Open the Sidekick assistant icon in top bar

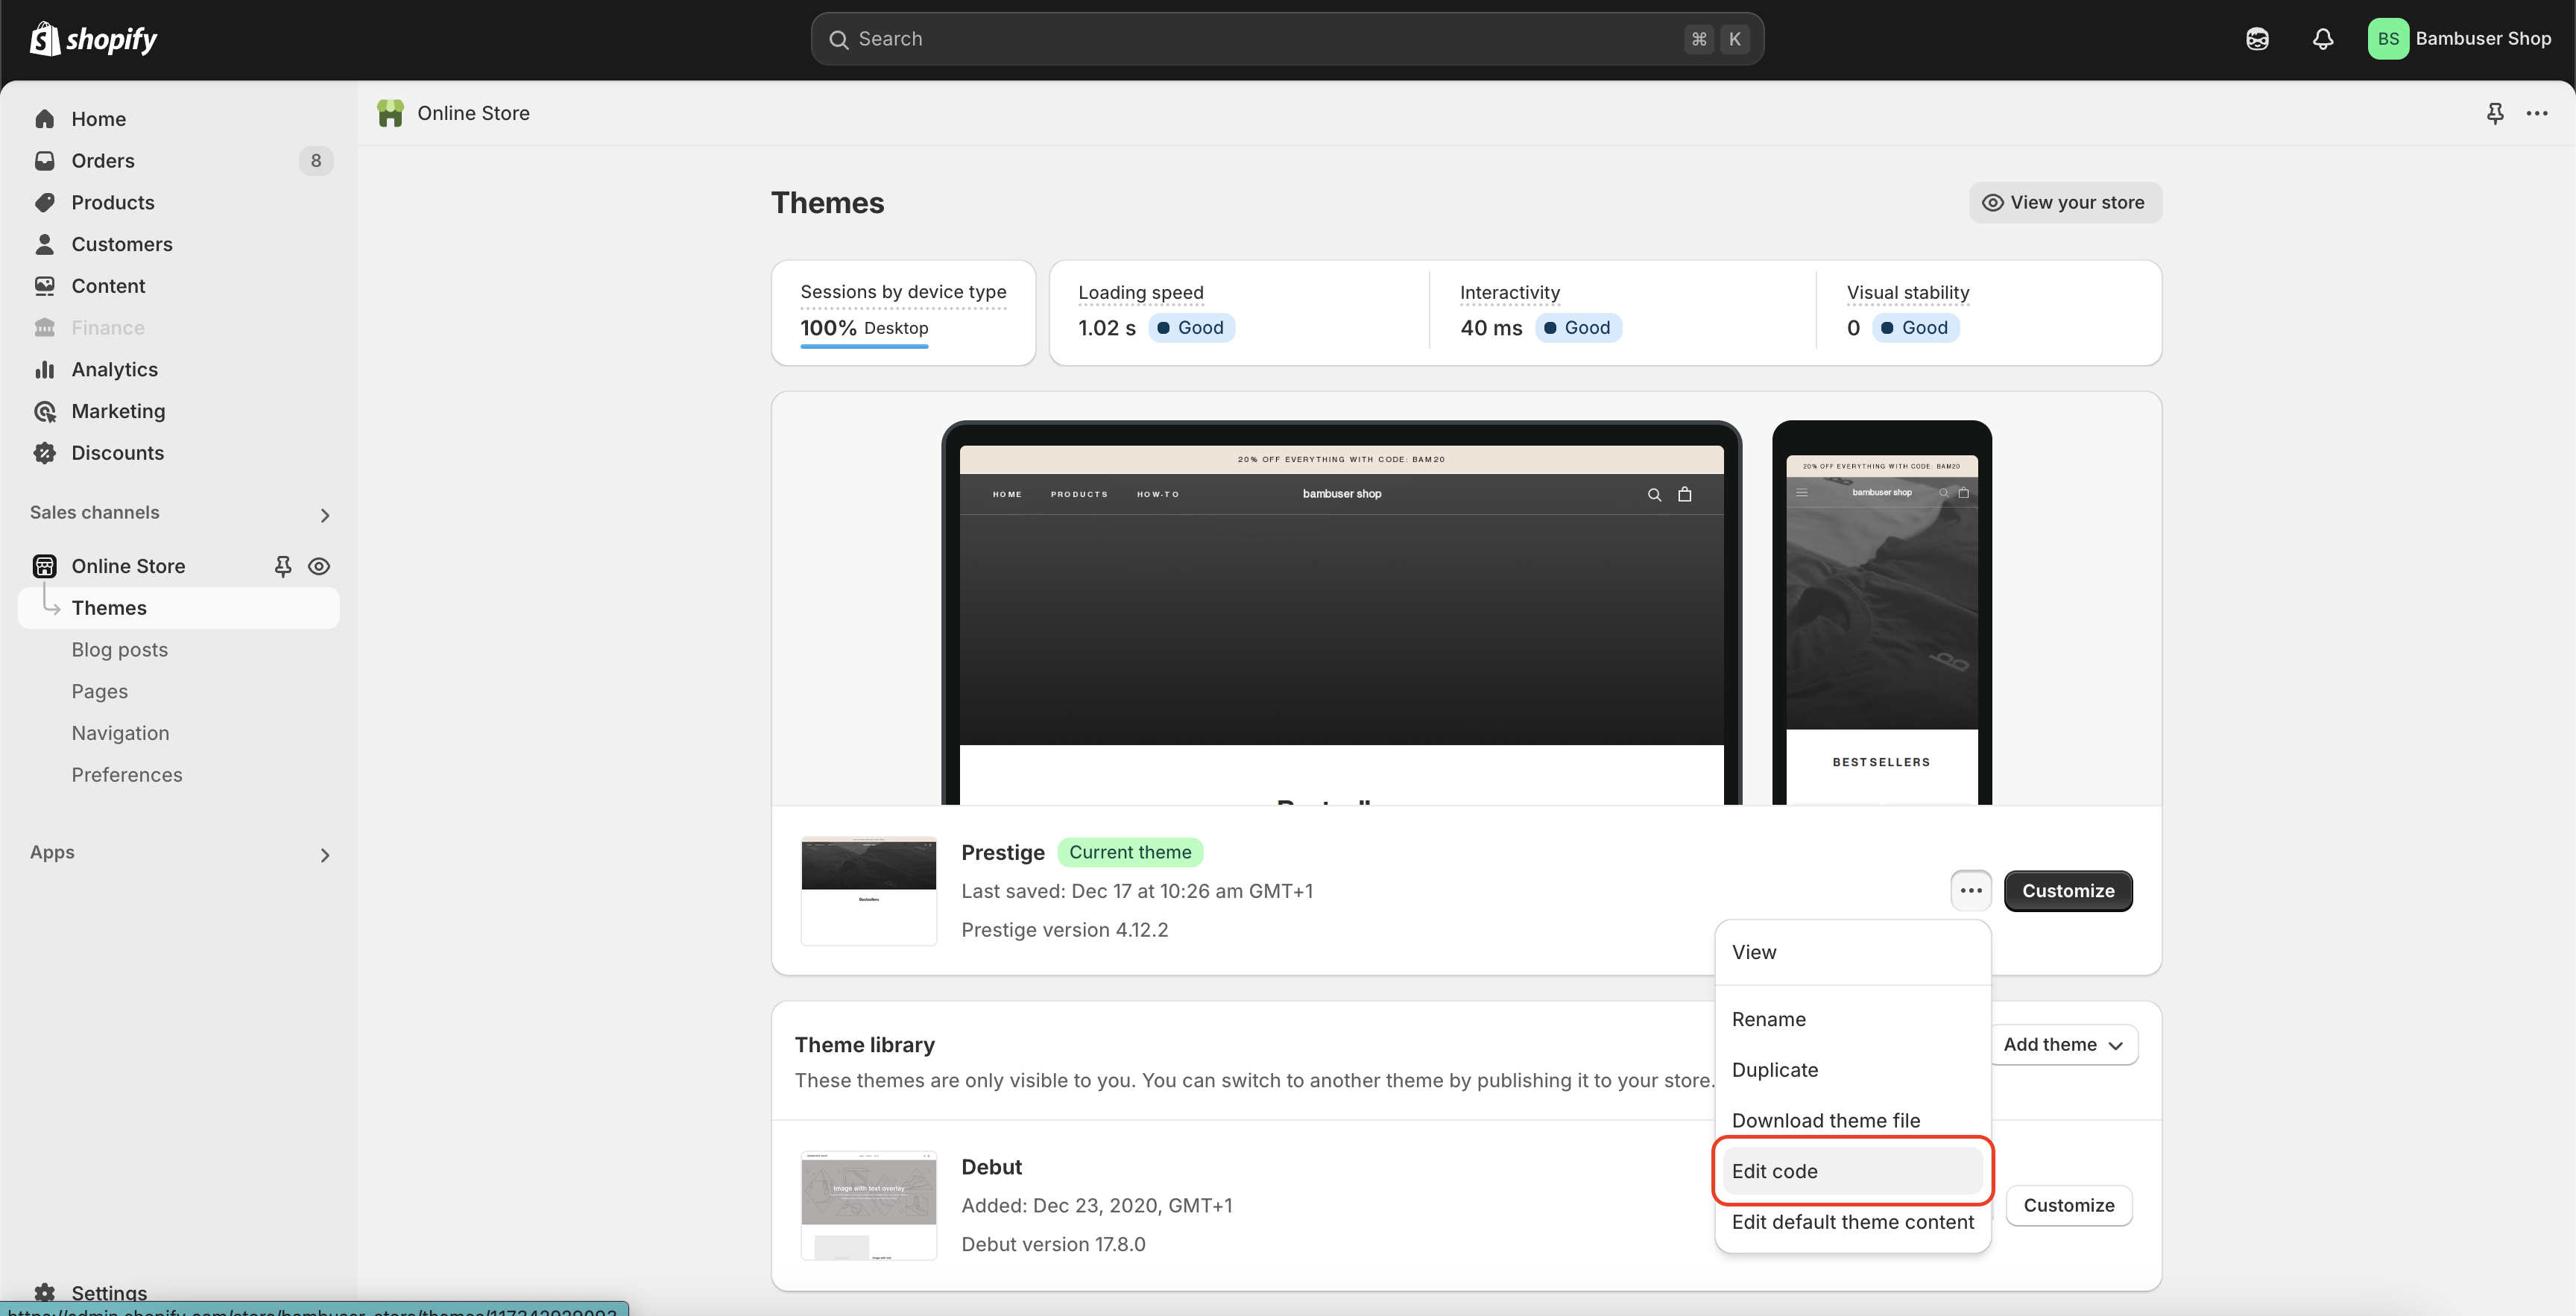(x=2256, y=39)
